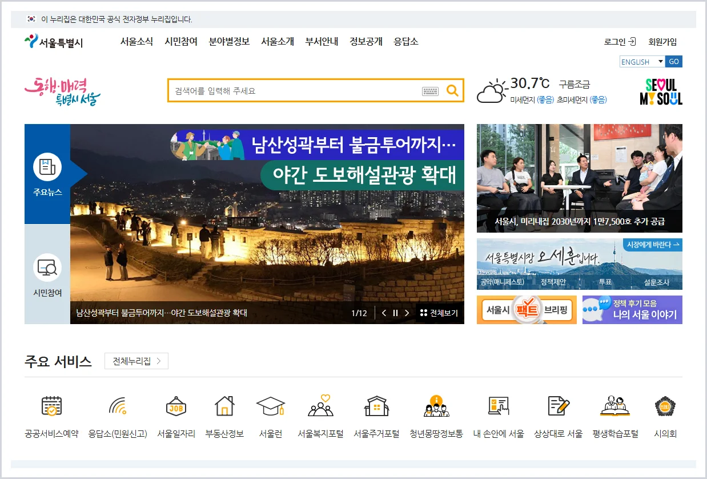
Task: Open 공공서비스예약 calendar icon
Action: 51,406
